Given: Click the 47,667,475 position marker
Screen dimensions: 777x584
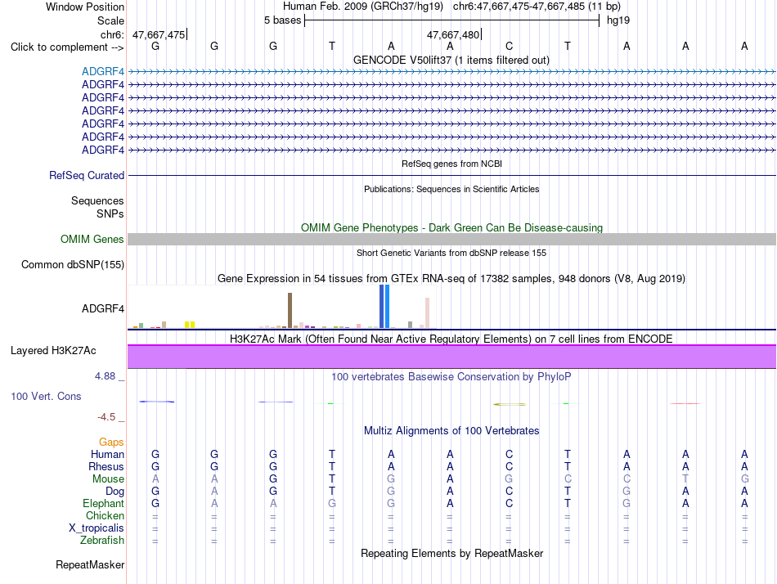Looking at the screenshot, I should coord(159,34).
